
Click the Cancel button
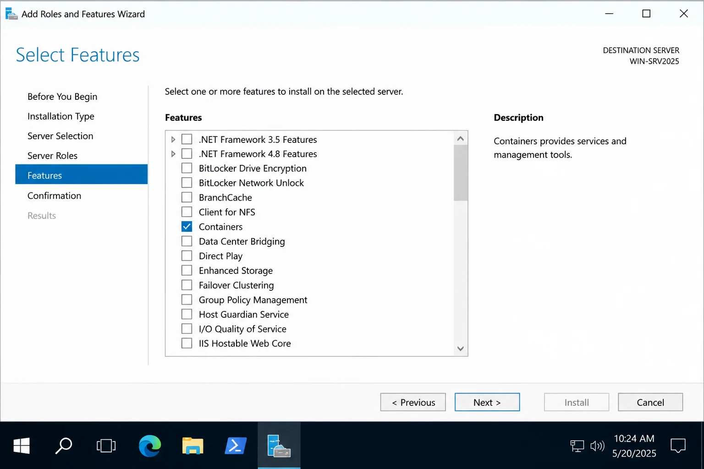pyautogui.click(x=650, y=402)
